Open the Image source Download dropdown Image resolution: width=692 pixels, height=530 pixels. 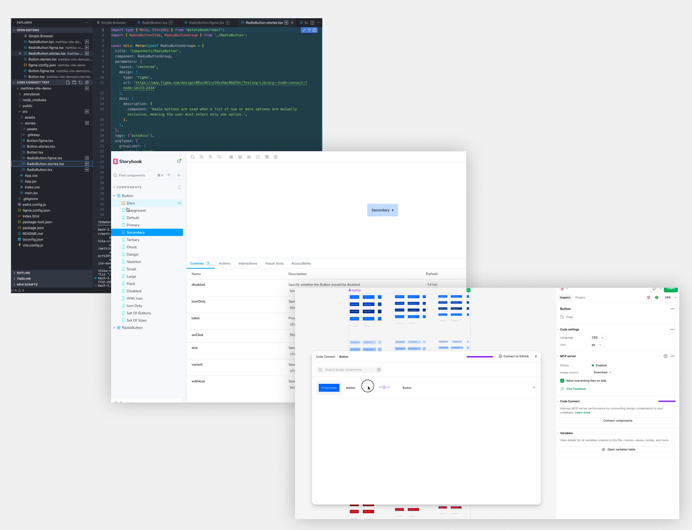coord(602,372)
